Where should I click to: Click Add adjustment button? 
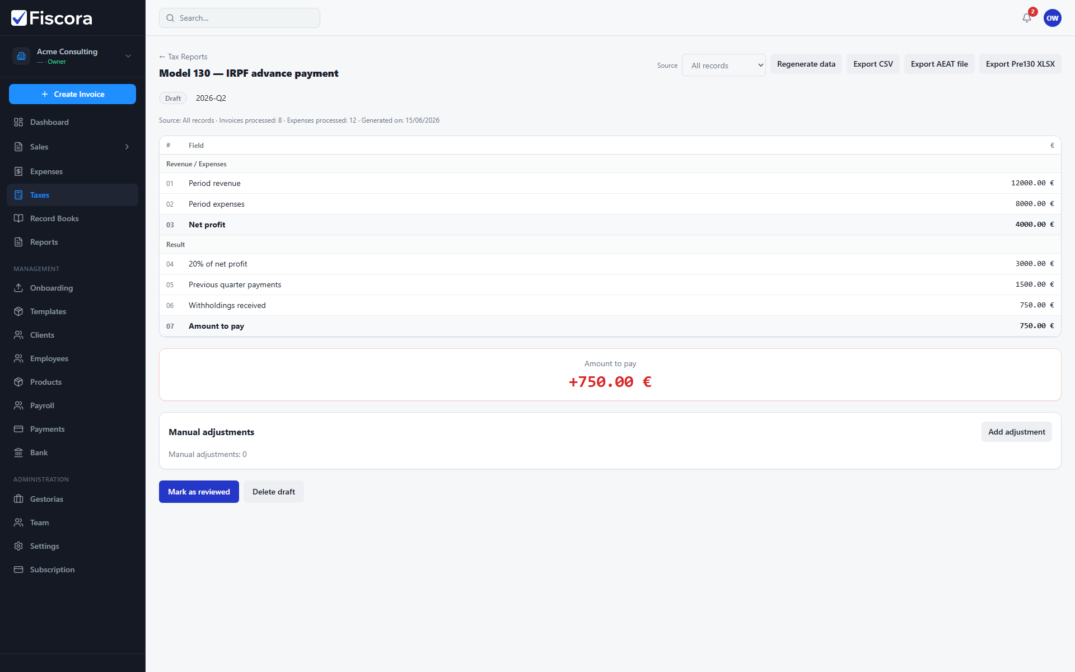pos(1016,432)
